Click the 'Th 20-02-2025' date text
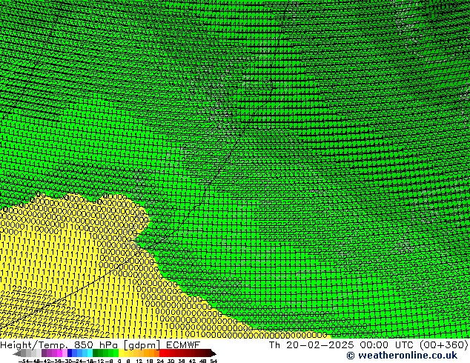This screenshot has width=470, height=363. [x=311, y=344]
